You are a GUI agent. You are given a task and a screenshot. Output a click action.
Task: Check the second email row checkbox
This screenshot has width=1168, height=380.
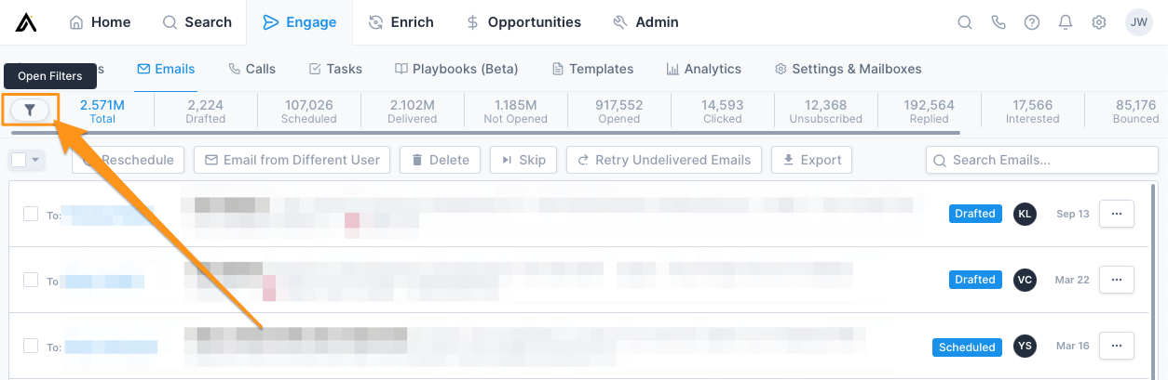(x=31, y=279)
